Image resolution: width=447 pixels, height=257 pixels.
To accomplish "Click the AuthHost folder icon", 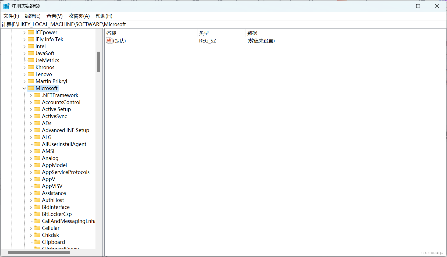I will 37,200.
